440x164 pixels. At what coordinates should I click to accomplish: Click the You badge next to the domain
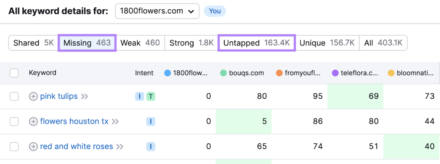pos(215,11)
